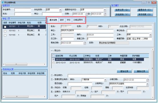Tick the second 职业史 row checkbox
This screenshot has height=103, width=158.
coord(53,63)
